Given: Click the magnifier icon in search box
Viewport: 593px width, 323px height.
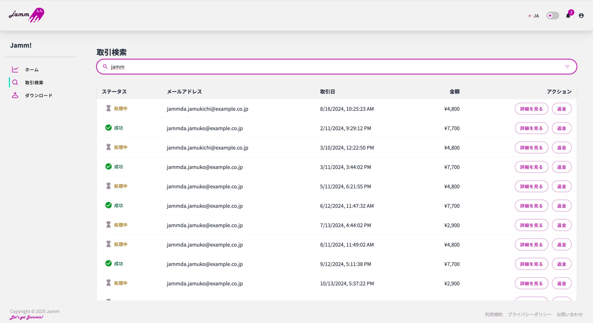Looking at the screenshot, I should [x=105, y=67].
